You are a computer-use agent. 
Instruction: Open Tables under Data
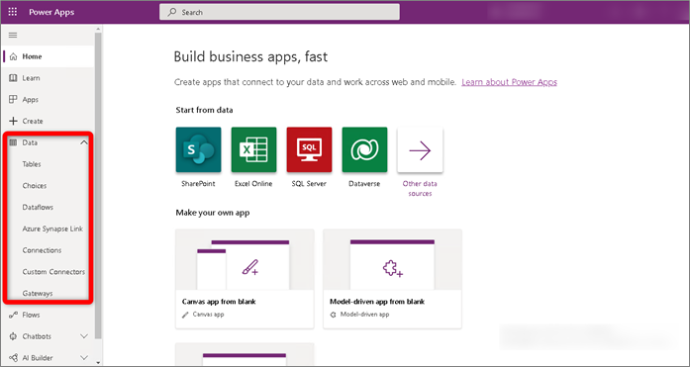[32, 164]
